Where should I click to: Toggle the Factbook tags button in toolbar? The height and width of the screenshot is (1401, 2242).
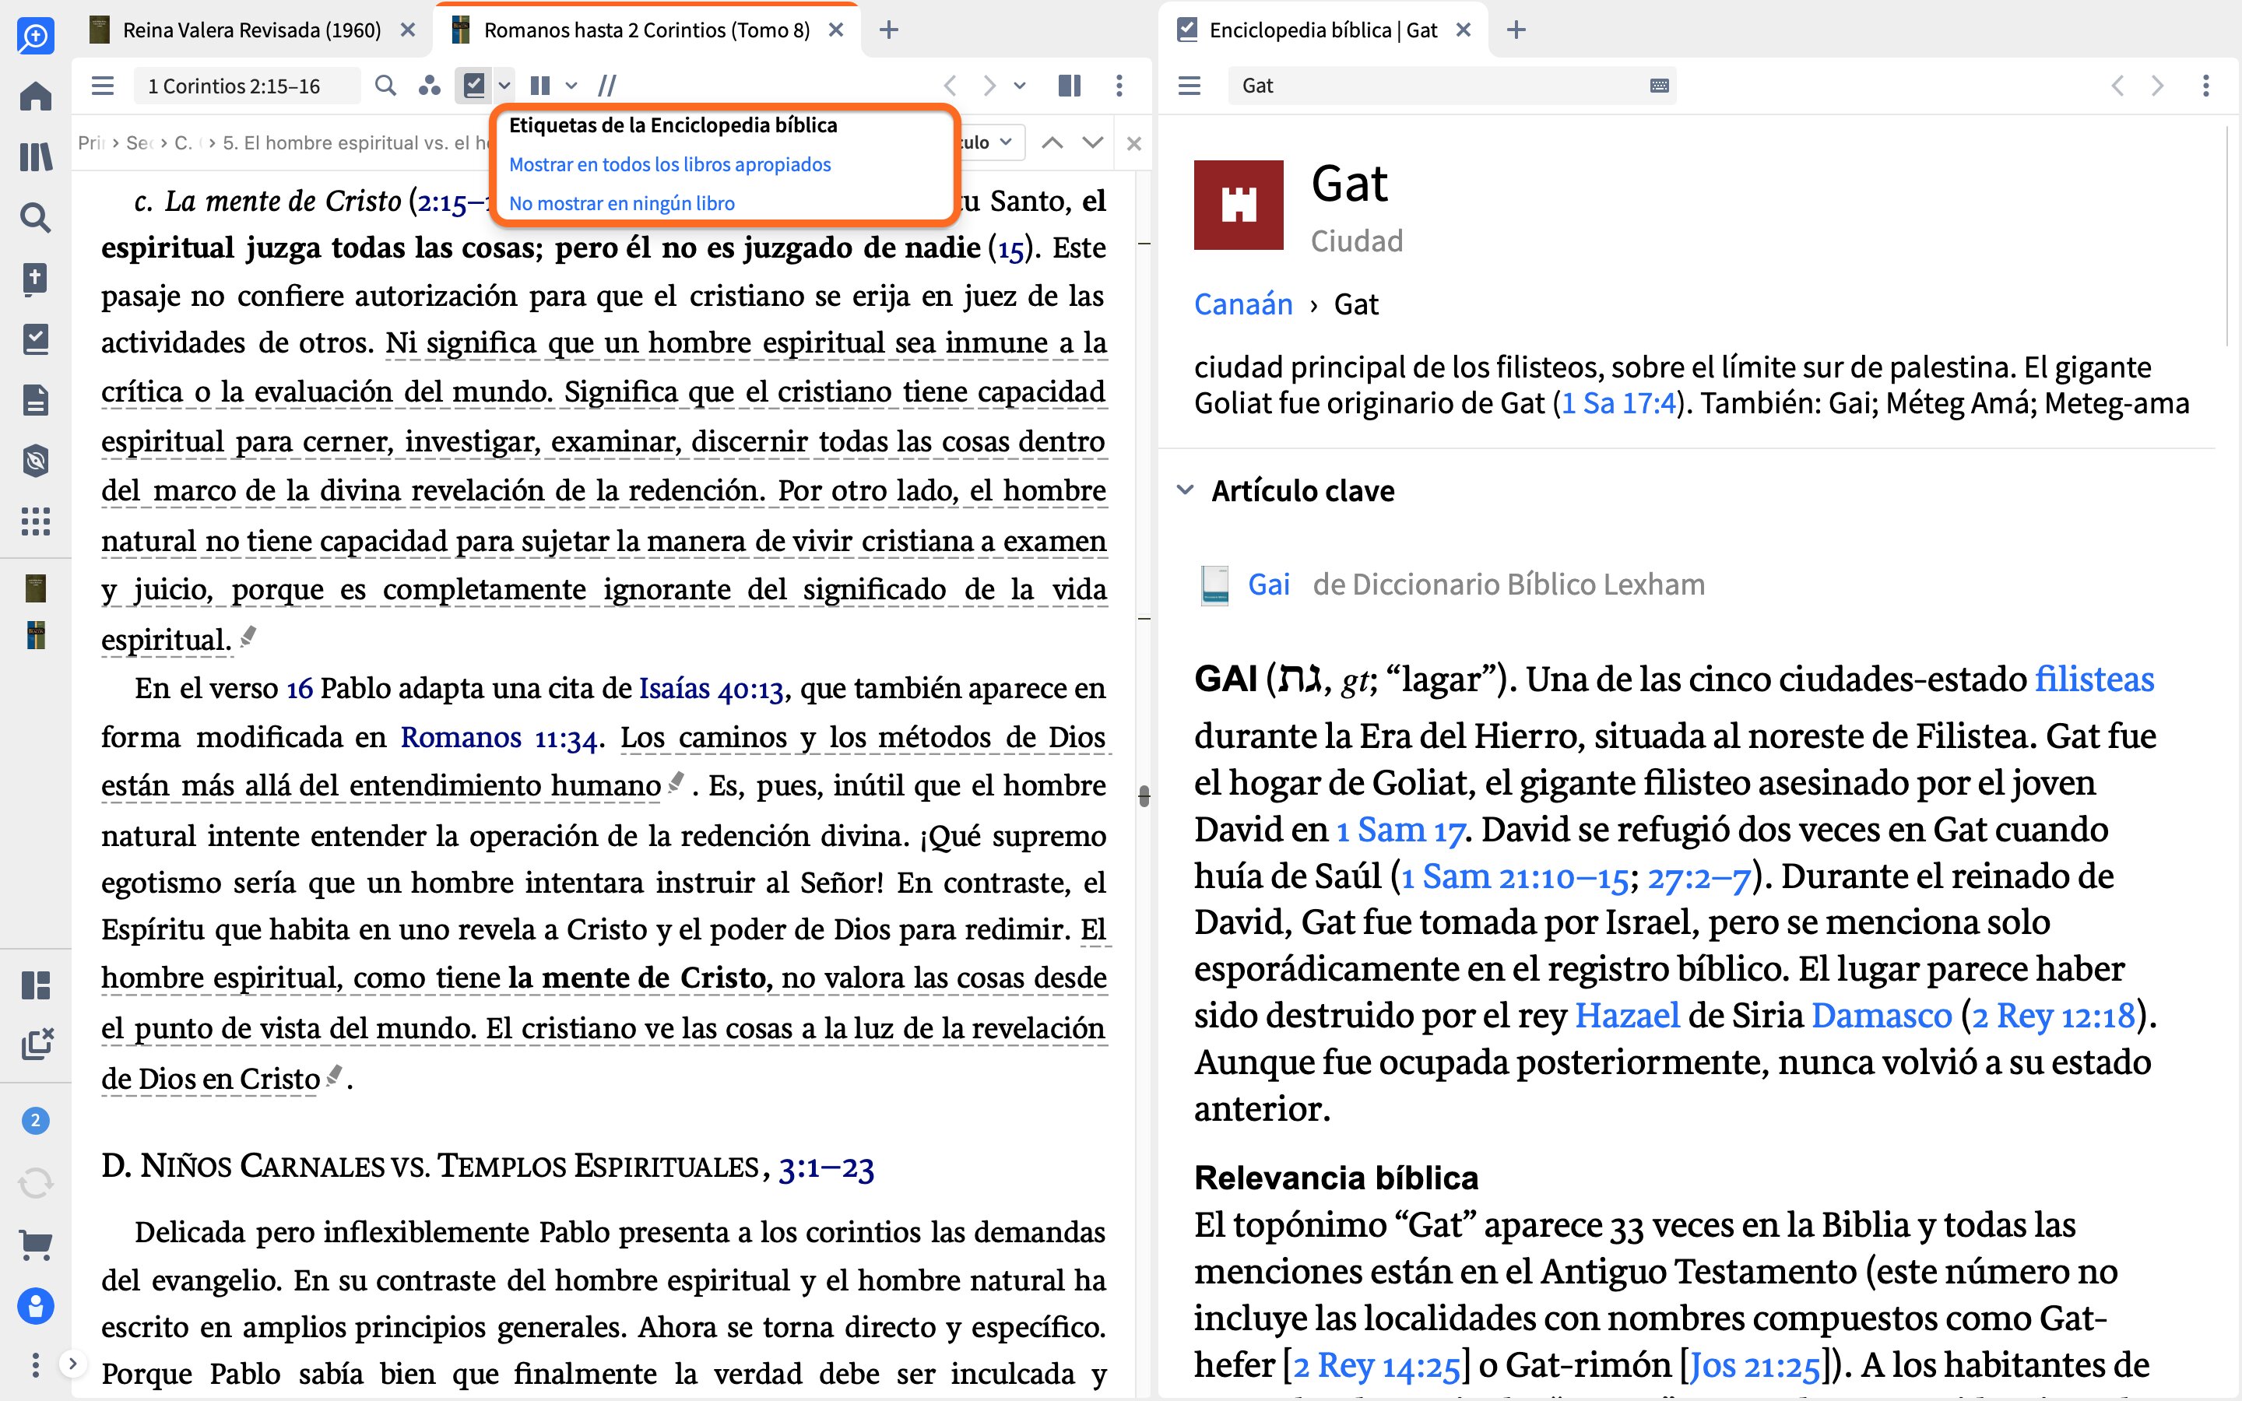473,86
